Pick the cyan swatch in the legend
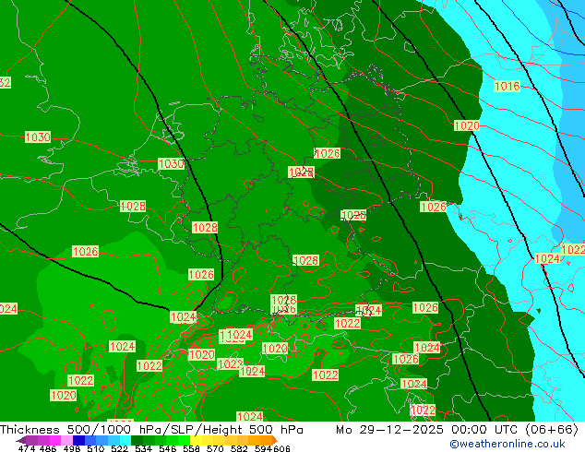 [x=125, y=440]
